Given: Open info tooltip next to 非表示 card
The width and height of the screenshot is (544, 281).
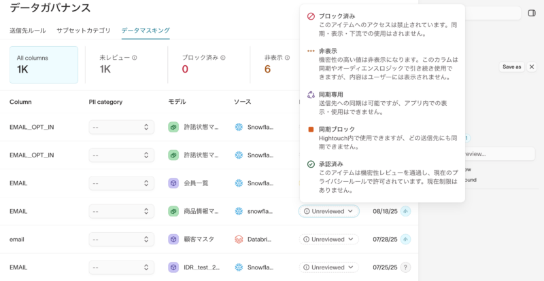Looking at the screenshot, I should [287, 58].
